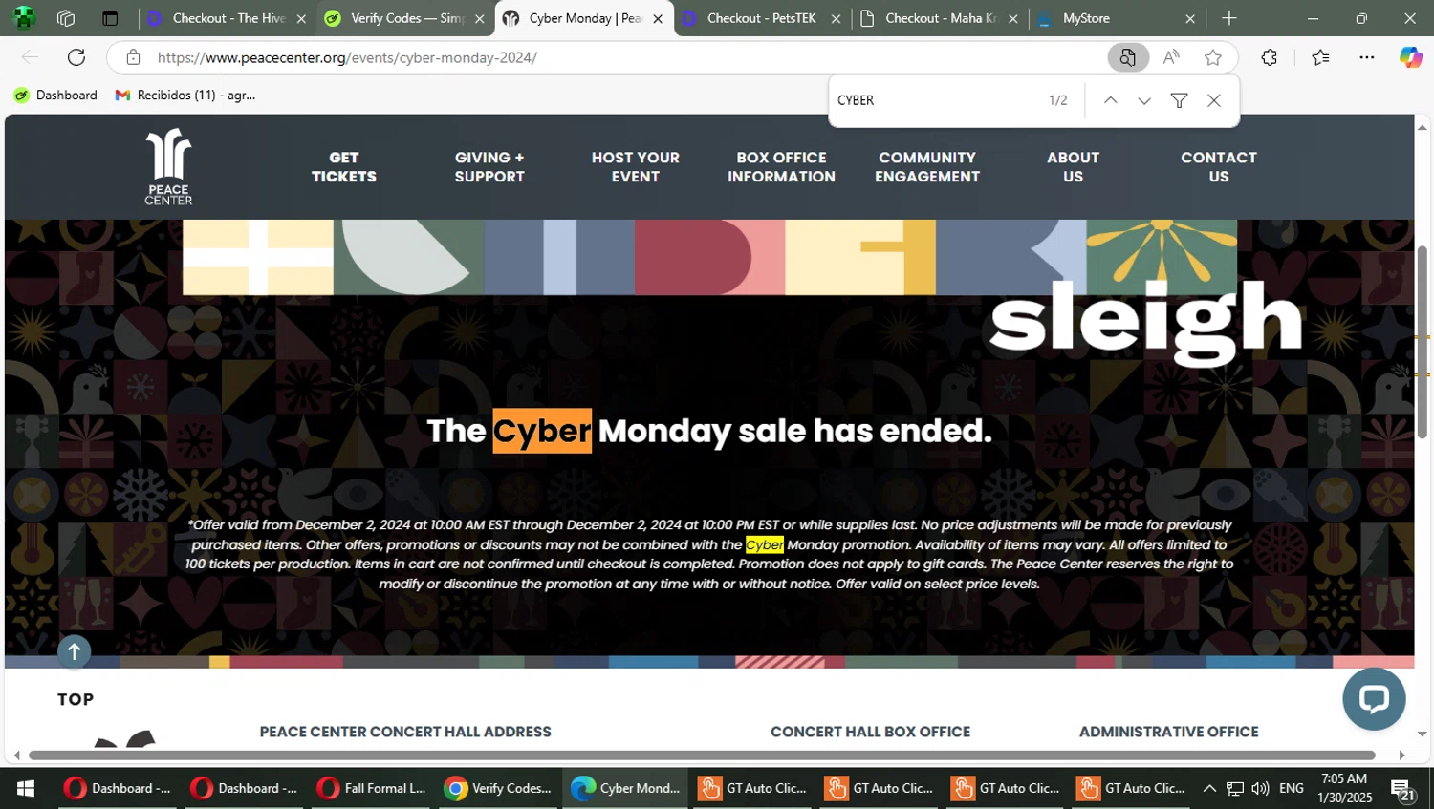Add this page to favorites star icon
This screenshot has height=809, width=1434.
point(1213,57)
